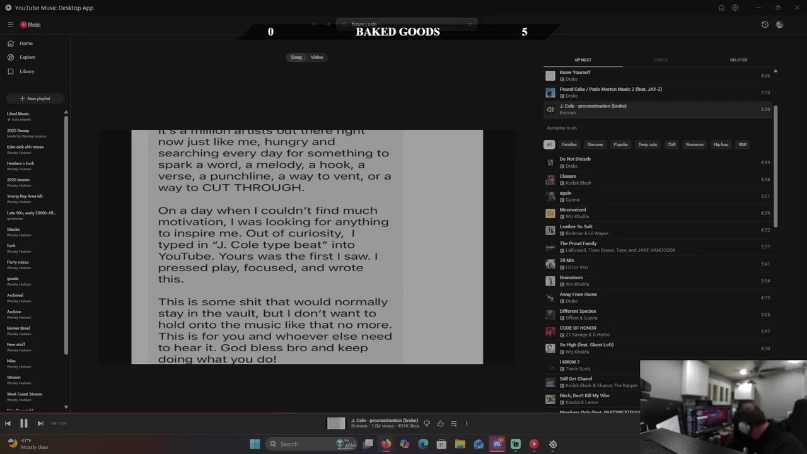This screenshot has width=807, height=454.
Task: Open the Windows Start menu
Action: (x=255, y=444)
